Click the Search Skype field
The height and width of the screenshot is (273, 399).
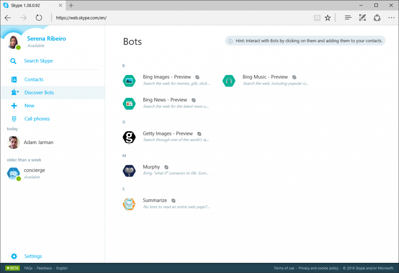tap(39, 61)
